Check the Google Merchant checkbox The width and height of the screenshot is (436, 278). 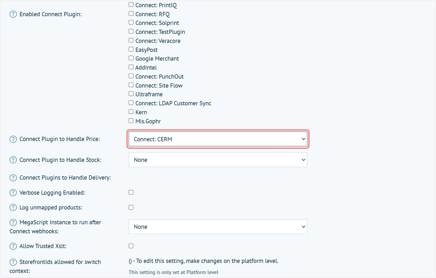coord(131,58)
